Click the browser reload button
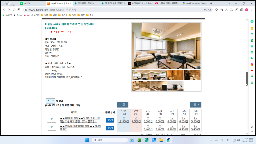Viewport: 256px width, 144px height. (x=14, y=10)
